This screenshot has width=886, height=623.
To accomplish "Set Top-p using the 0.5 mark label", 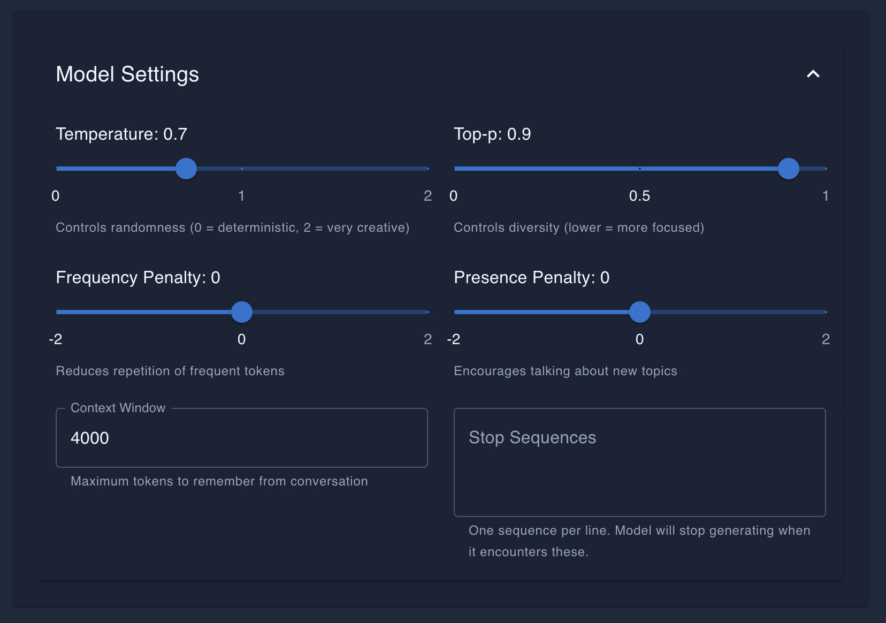I will click(x=639, y=196).
